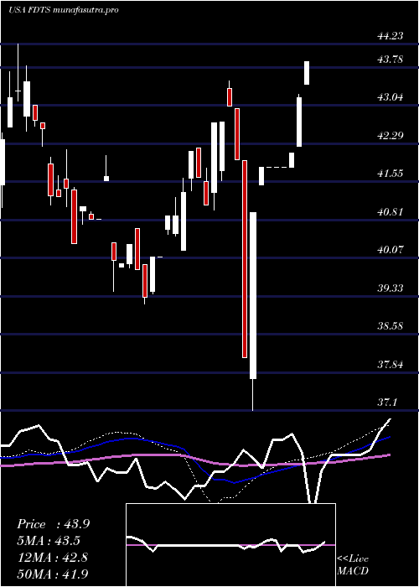Select the 39.33 price axis label

391,288
